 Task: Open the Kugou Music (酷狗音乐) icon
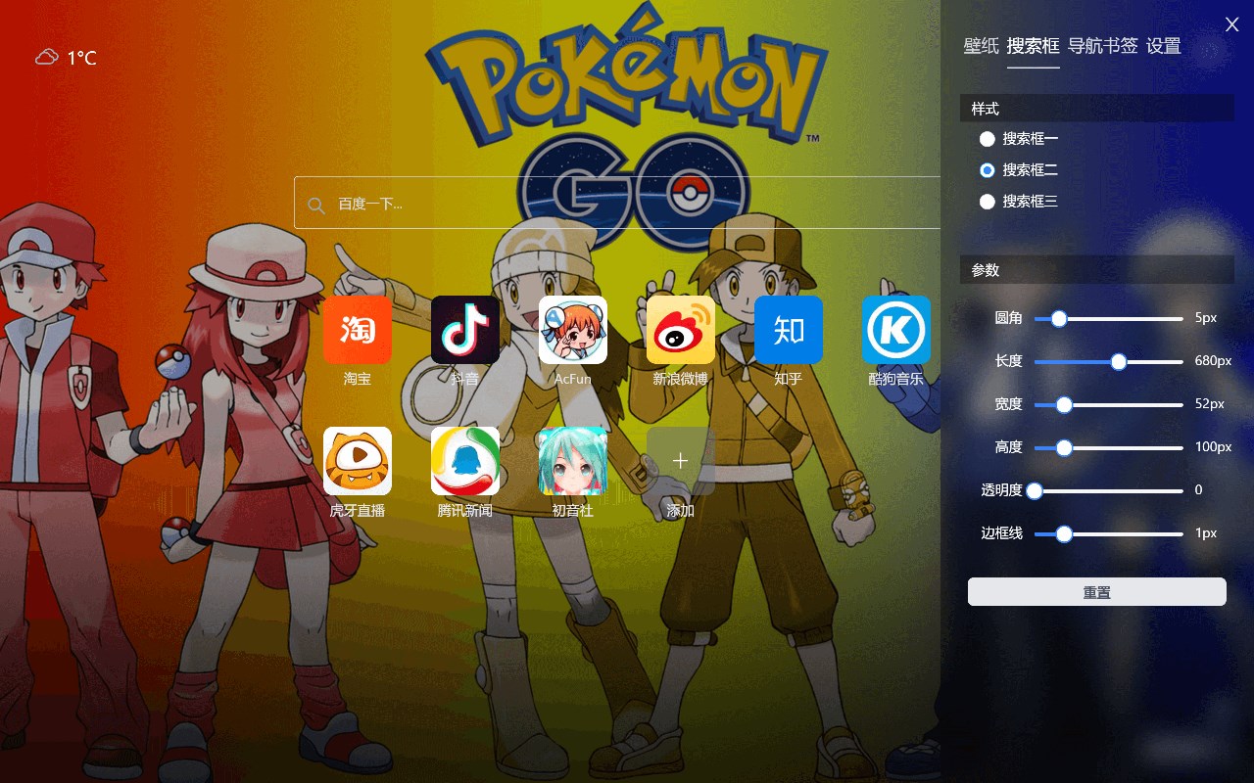click(x=896, y=330)
